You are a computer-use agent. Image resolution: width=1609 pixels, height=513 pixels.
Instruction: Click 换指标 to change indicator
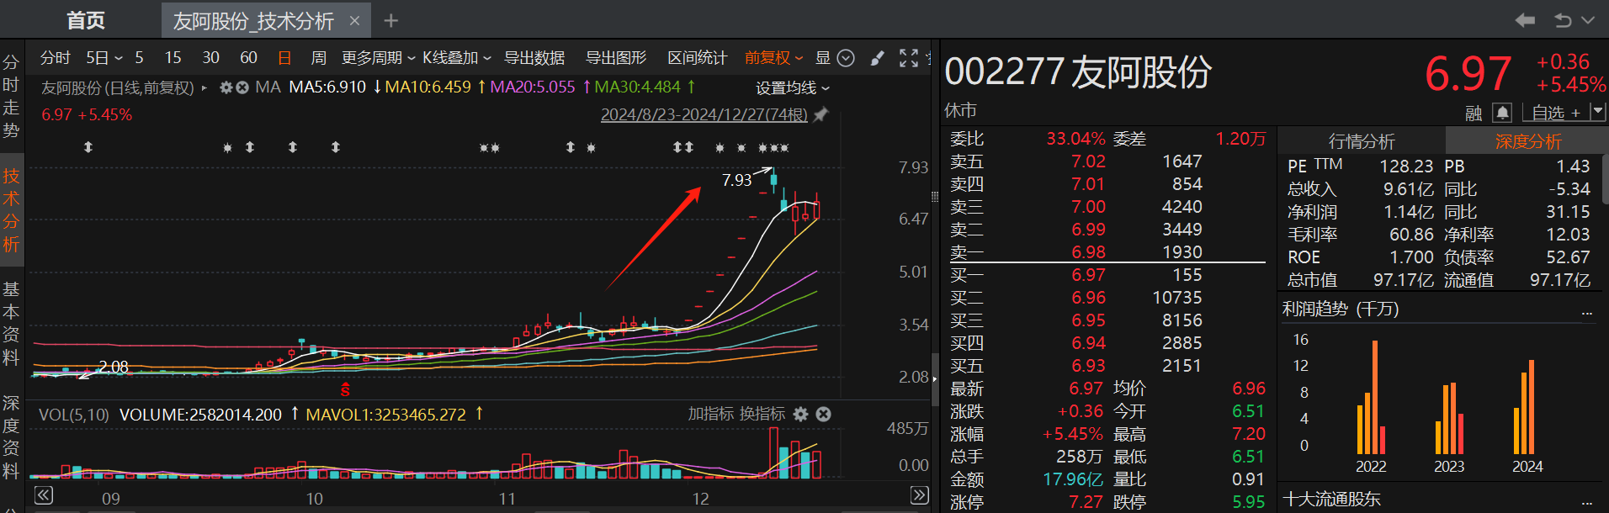pos(762,414)
